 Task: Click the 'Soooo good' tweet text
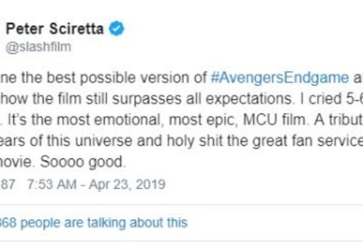[x=81, y=162]
